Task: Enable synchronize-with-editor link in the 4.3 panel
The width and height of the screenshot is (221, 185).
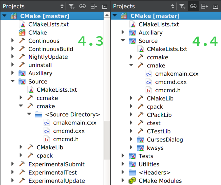Action: (82, 6)
